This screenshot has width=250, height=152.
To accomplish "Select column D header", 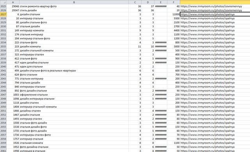I will pyautogui.click(x=148, y=2).
